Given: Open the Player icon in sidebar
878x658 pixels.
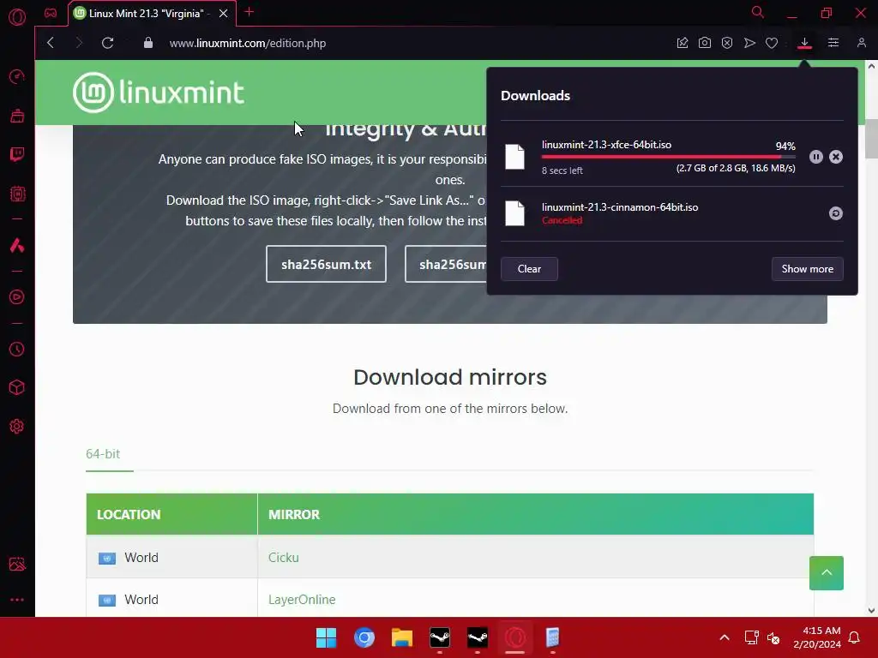Looking at the screenshot, I should coord(17,296).
